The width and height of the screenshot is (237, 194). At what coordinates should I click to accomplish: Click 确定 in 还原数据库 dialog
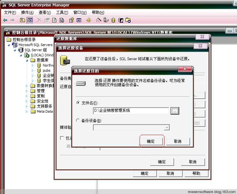(145, 174)
